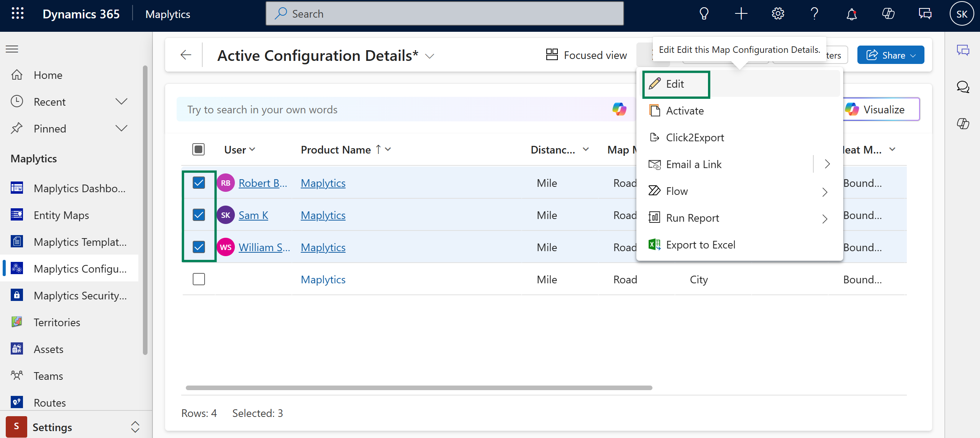The height and width of the screenshot is (438, 980).
Task: Open the Product Name column dropdown
Action: pos(388,149)
